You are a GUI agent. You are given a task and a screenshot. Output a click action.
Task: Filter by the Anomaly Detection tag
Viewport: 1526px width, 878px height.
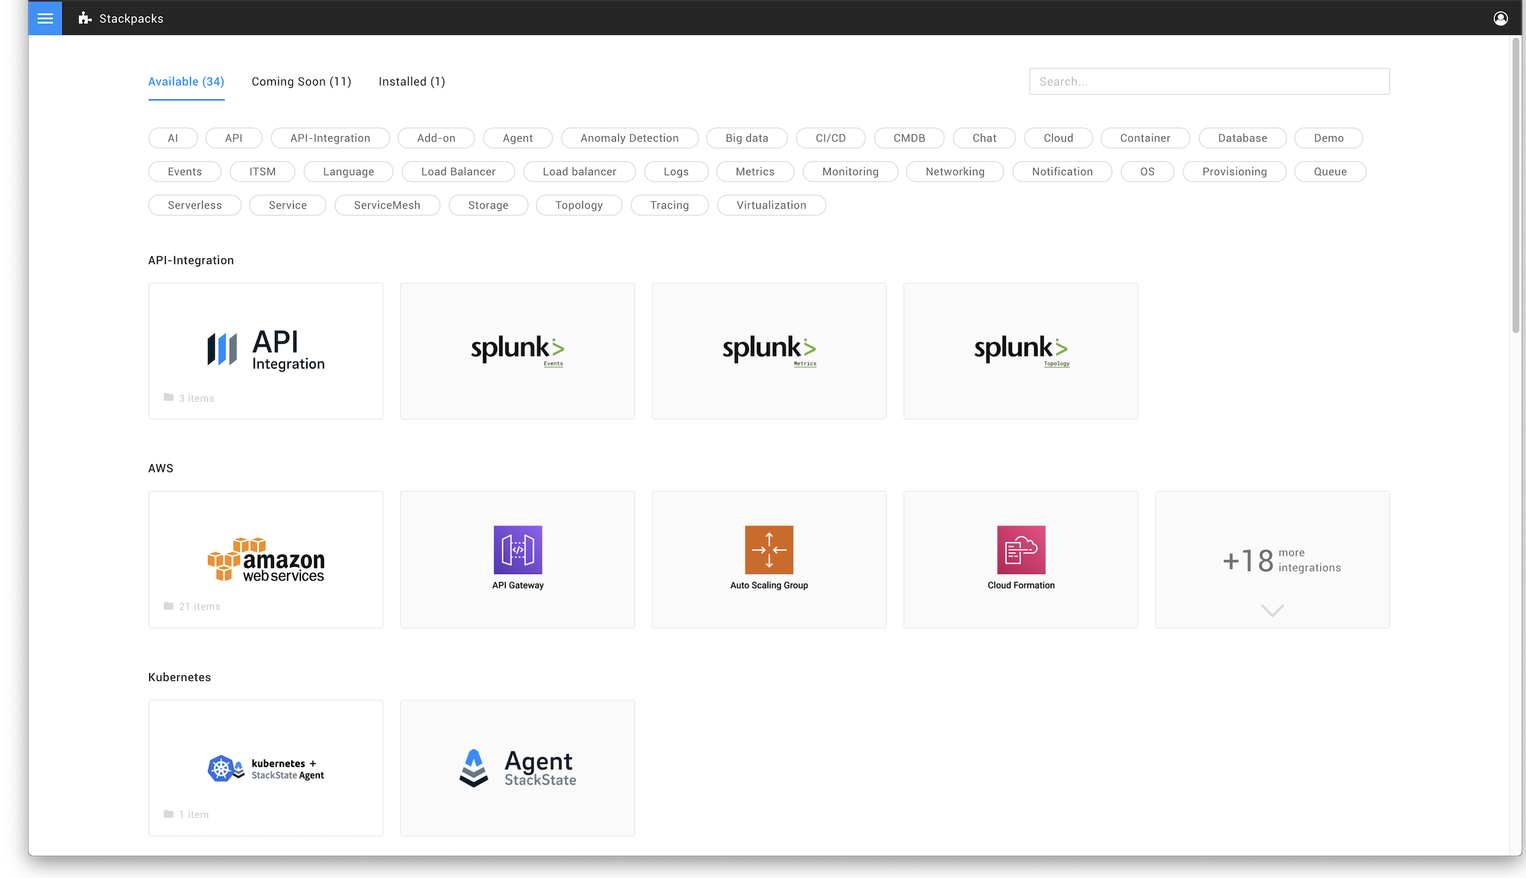tap(629, 138)
